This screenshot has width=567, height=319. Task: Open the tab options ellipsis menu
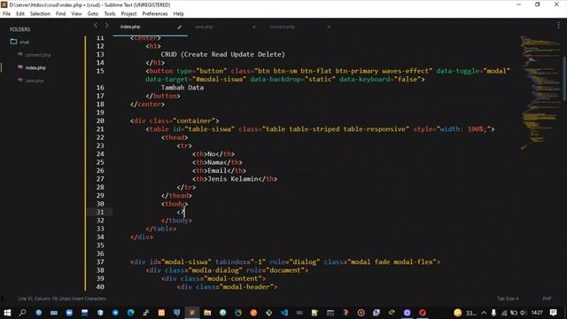tap(559, 25)
